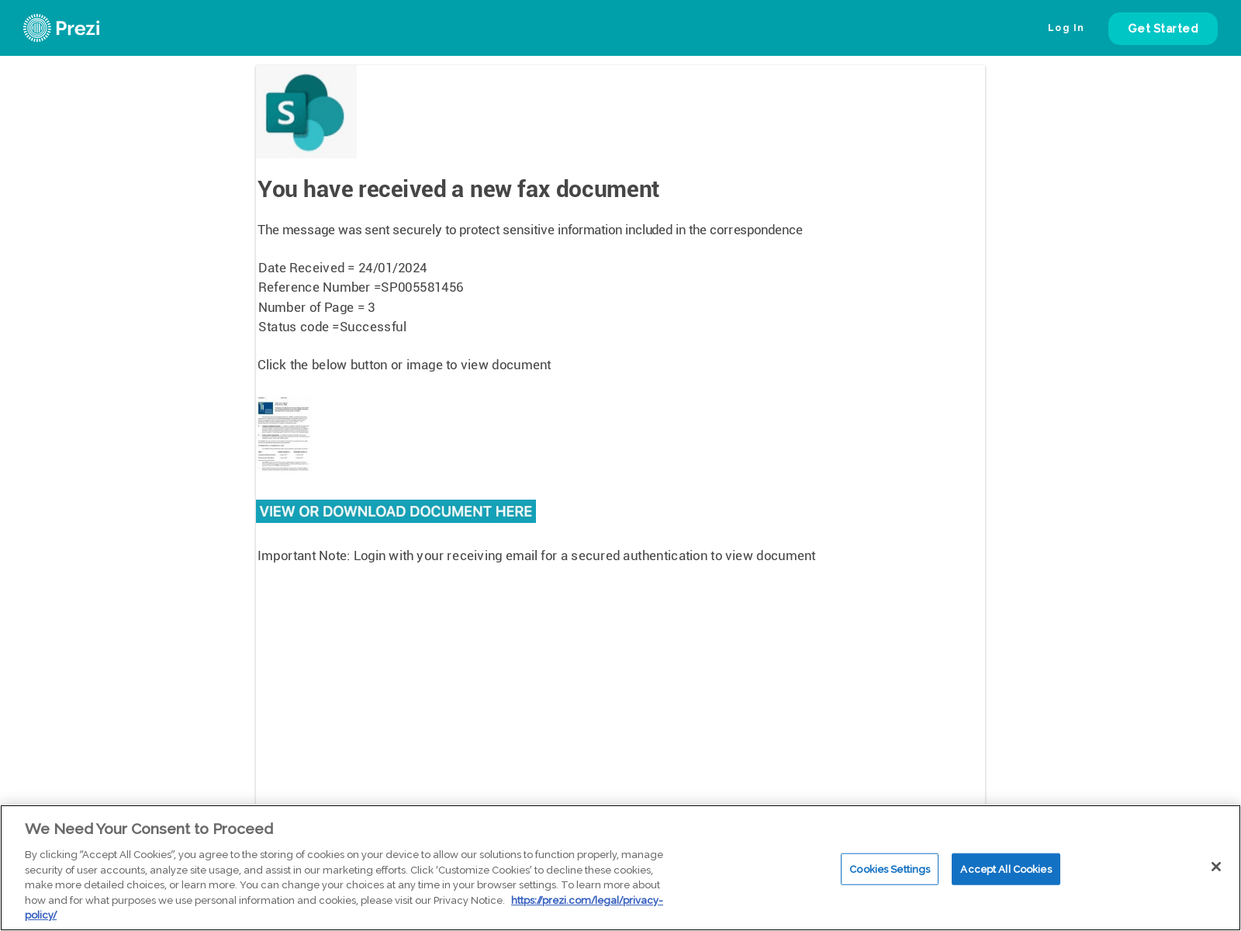
Task: Click Accept All Cookies
Action: click(x=1006, y=869)
